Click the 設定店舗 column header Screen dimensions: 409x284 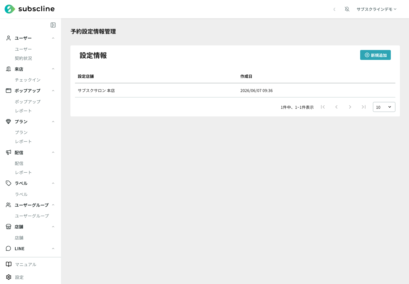(86, 76)
